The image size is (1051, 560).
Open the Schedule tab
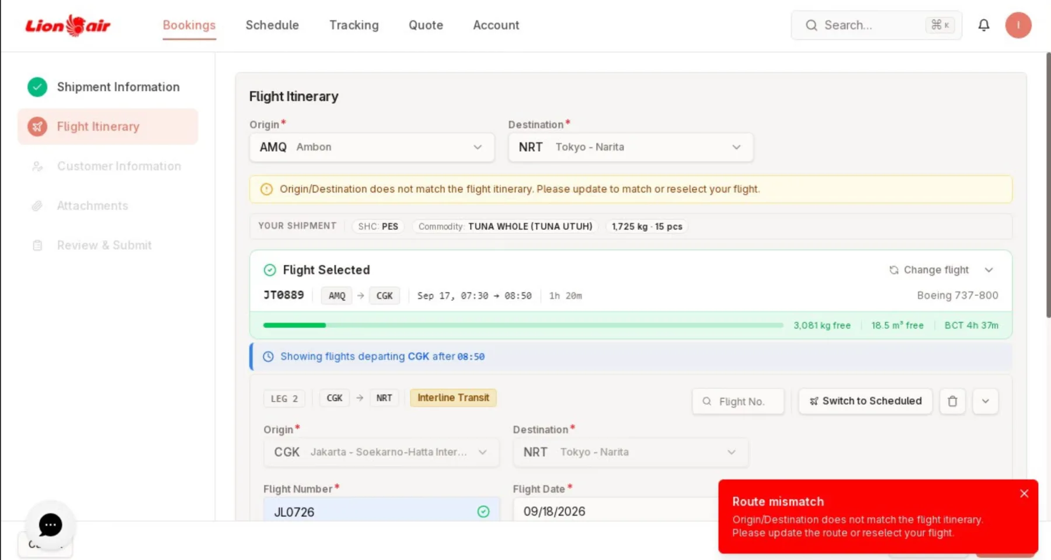coord(272,25)
